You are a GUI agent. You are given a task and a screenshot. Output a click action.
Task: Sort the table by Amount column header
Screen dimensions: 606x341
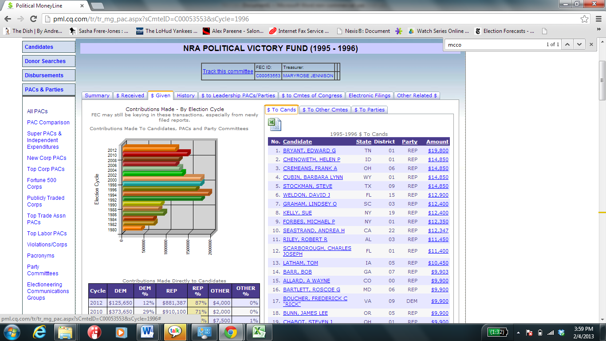coord(437,142)
